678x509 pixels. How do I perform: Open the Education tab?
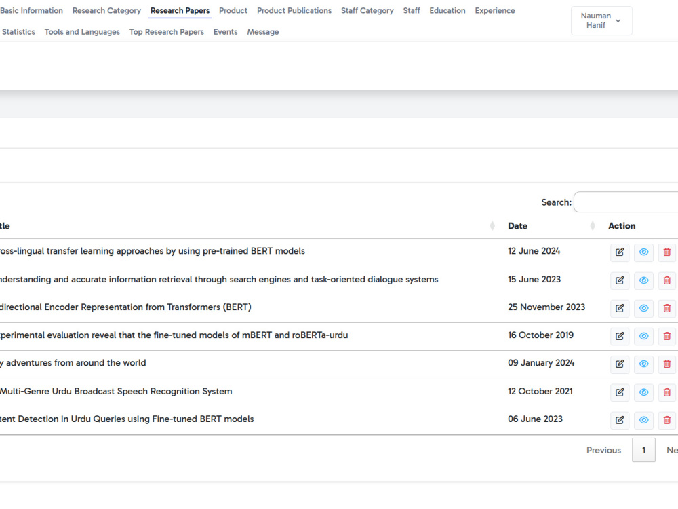point(447,10)
